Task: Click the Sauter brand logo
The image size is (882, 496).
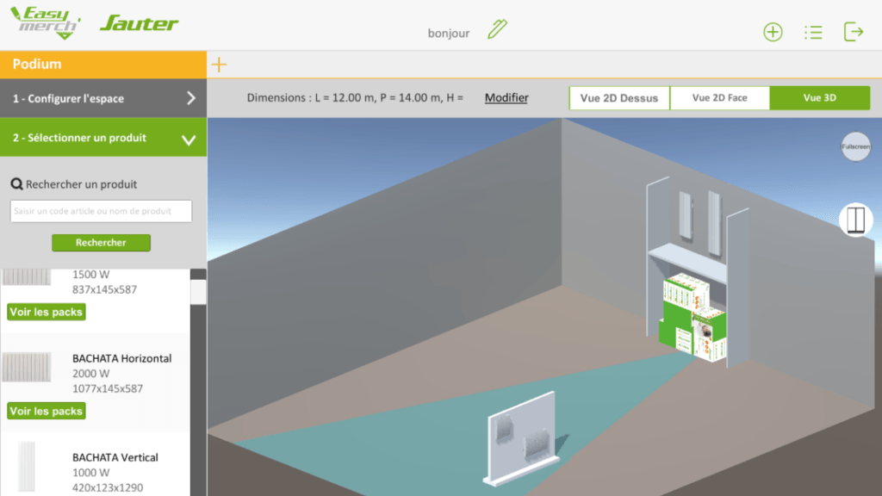Action: click(x=139, y=23)
